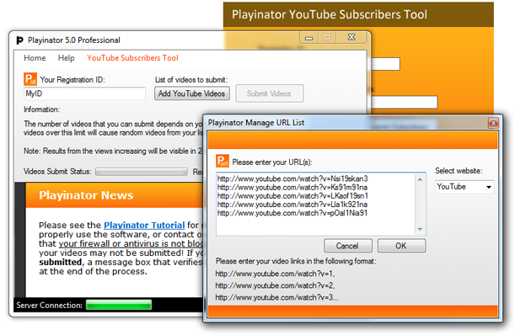The image size is (515, 335).
Task: Click the Submit Videos button
Action: pos(269,93)
